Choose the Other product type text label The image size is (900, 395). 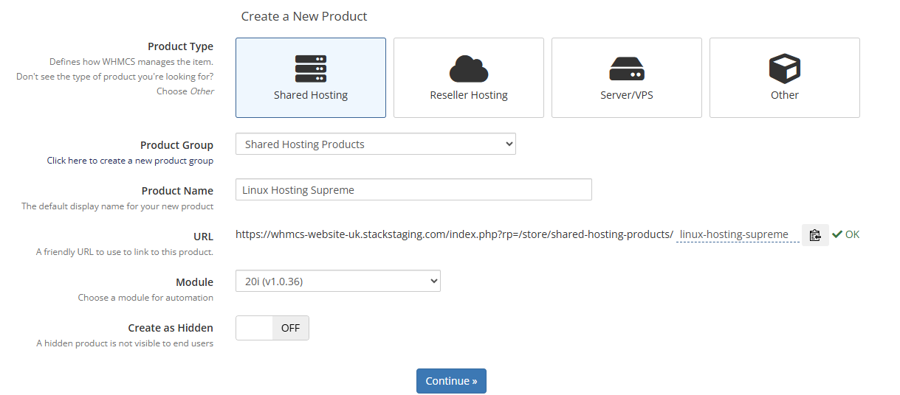point(784,95)
